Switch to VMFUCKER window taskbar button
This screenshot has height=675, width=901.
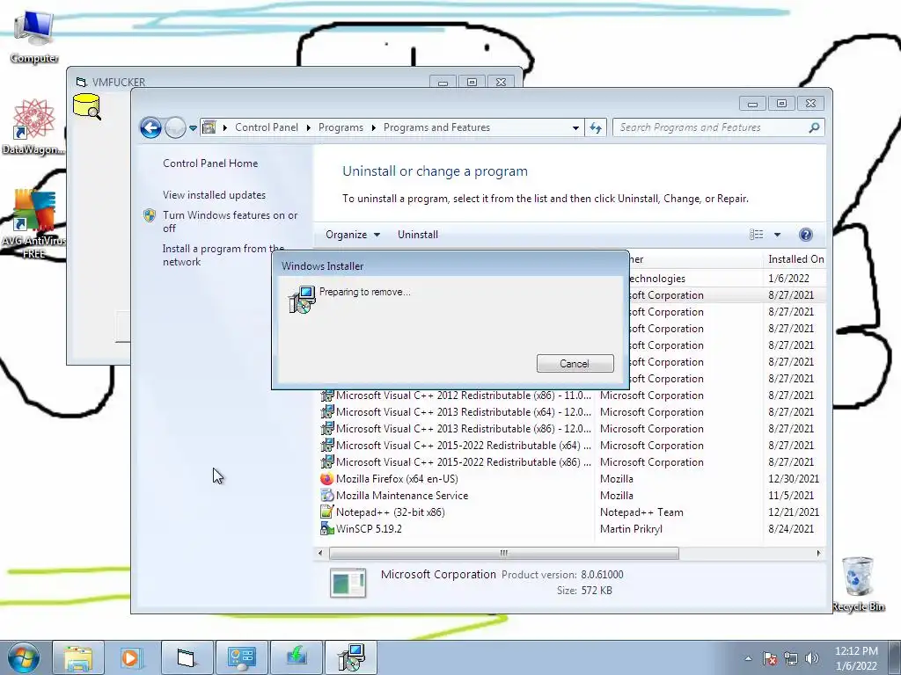187,657
